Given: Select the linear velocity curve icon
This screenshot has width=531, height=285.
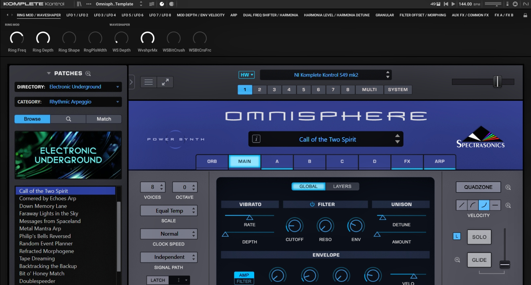Looking at the screenshot, I should pos(462,205).
